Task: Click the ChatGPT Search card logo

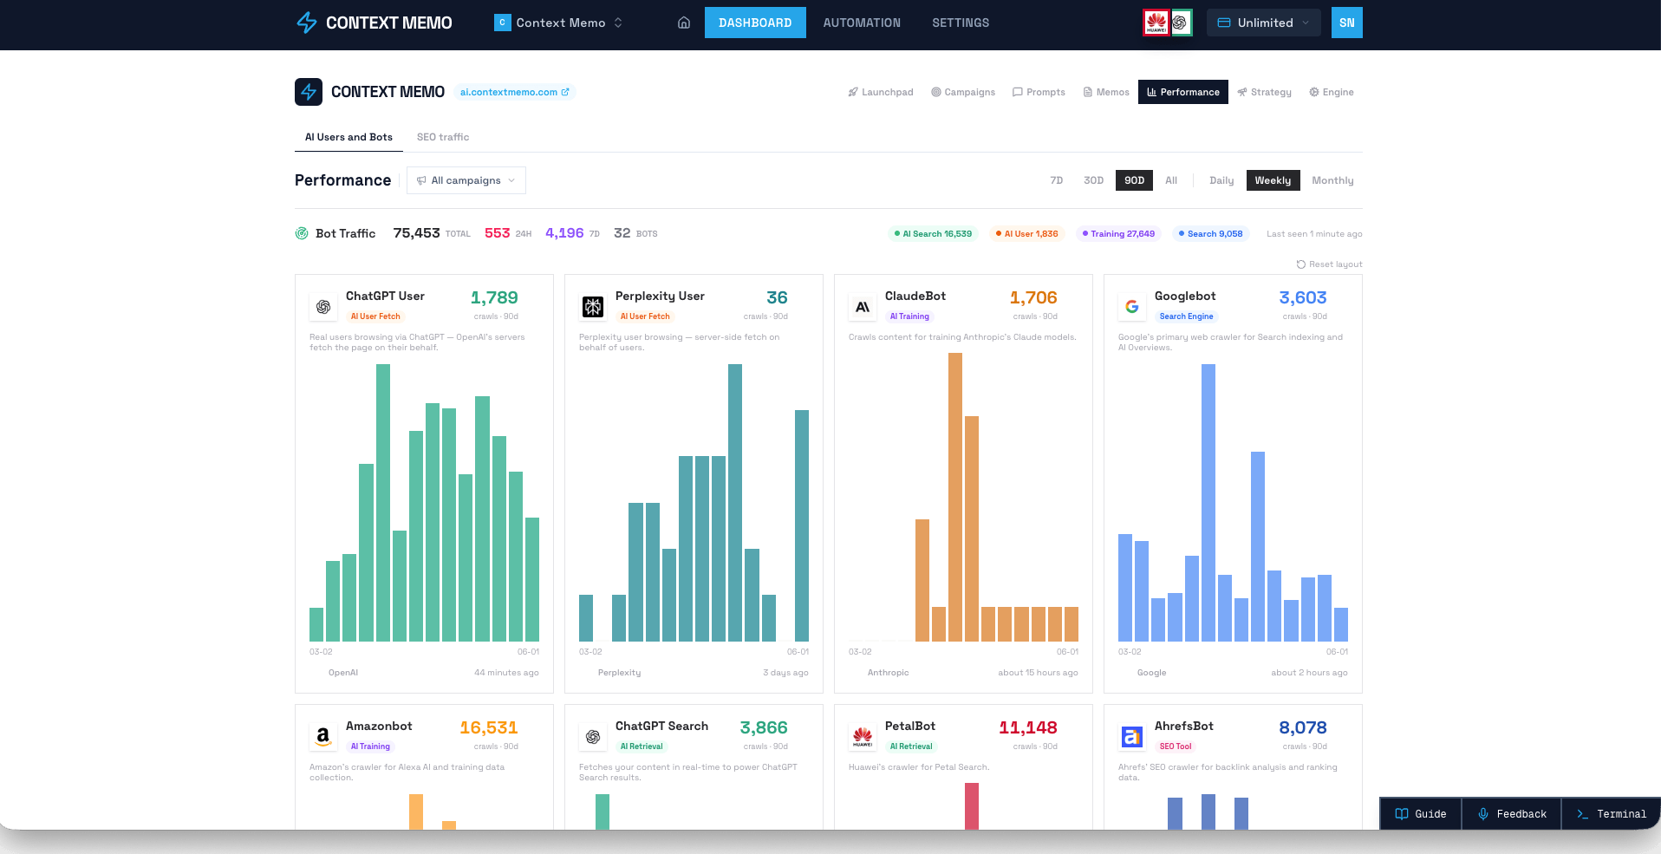Action: tap(593, 736)
